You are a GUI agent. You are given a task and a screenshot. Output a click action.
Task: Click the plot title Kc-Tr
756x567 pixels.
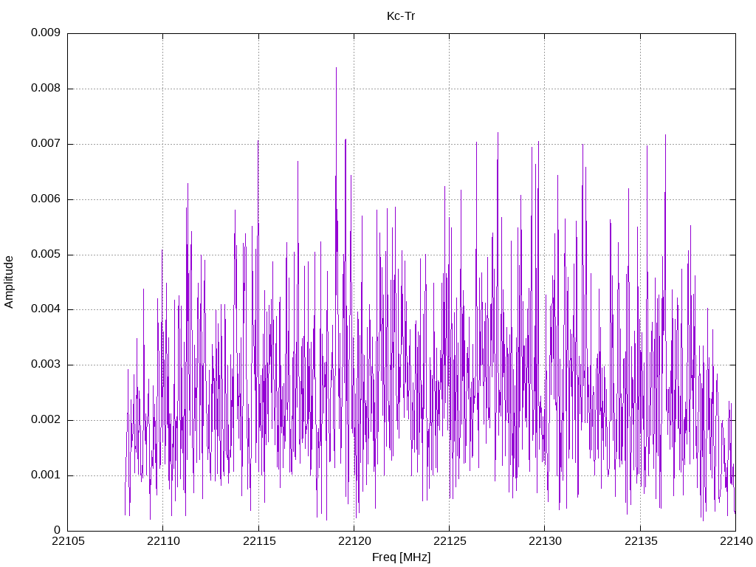click(401, 16)
